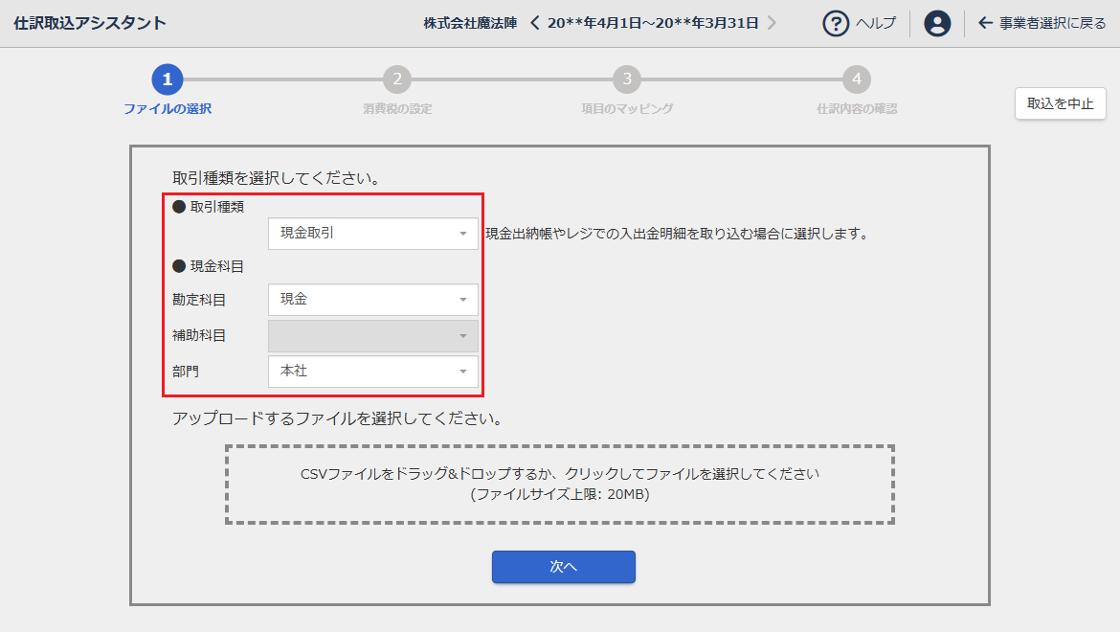Click step 1 circle ファイルの選択
The image size is (1120, 632).
coord(168,79)
